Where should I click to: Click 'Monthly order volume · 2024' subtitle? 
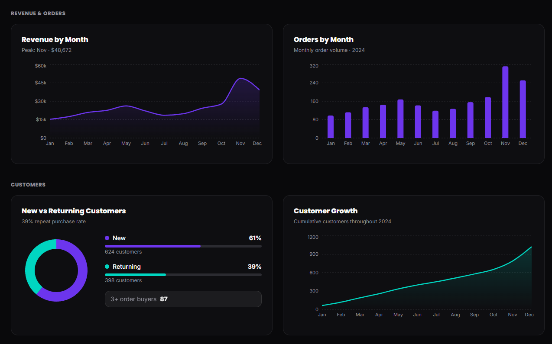point(329,50)
